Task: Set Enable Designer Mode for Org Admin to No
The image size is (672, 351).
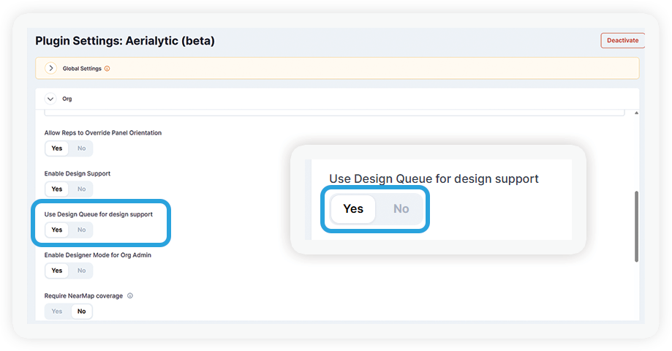Action: pos(81,271)
